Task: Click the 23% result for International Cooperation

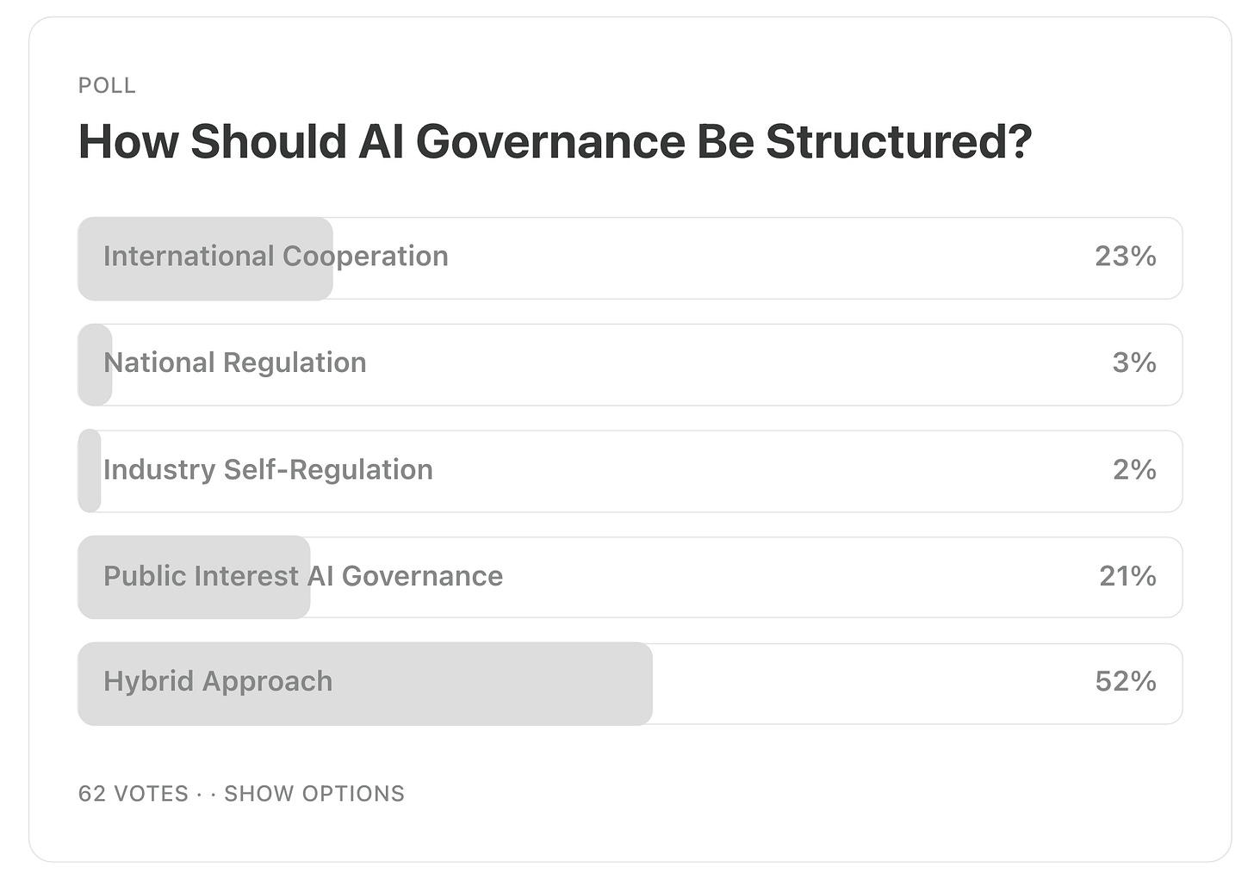Action: [1126, 256]
